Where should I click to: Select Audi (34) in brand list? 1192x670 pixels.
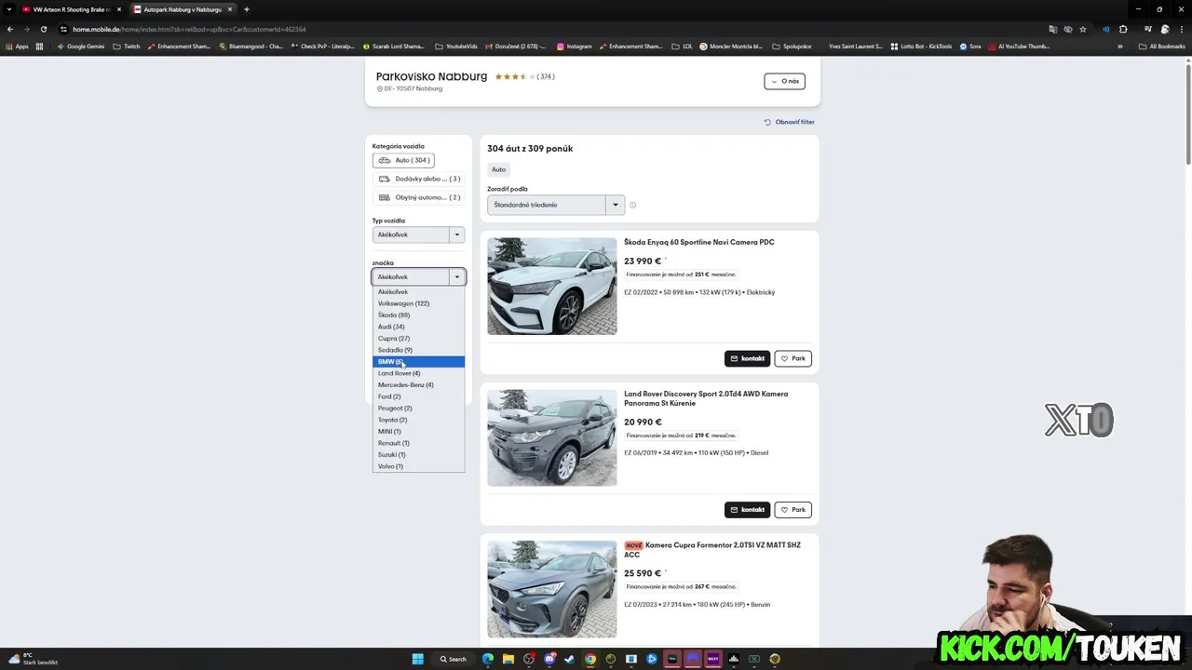(418, 327)
